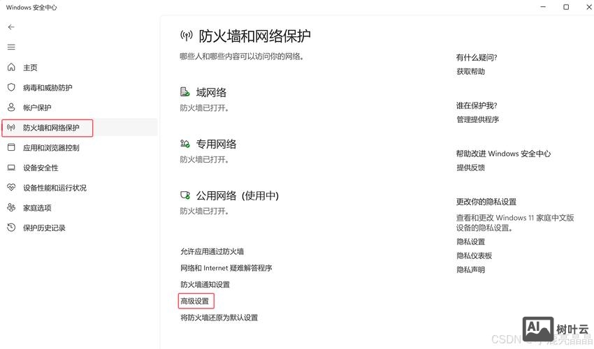594x349 pixels.
Task: Open 病毒和威胁防护 section
Action: pos(48,87)
